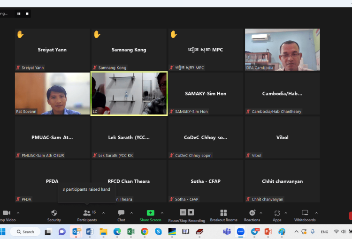Stop recording from the top-left indicator

pyautogui.click(x=27, y=14)
